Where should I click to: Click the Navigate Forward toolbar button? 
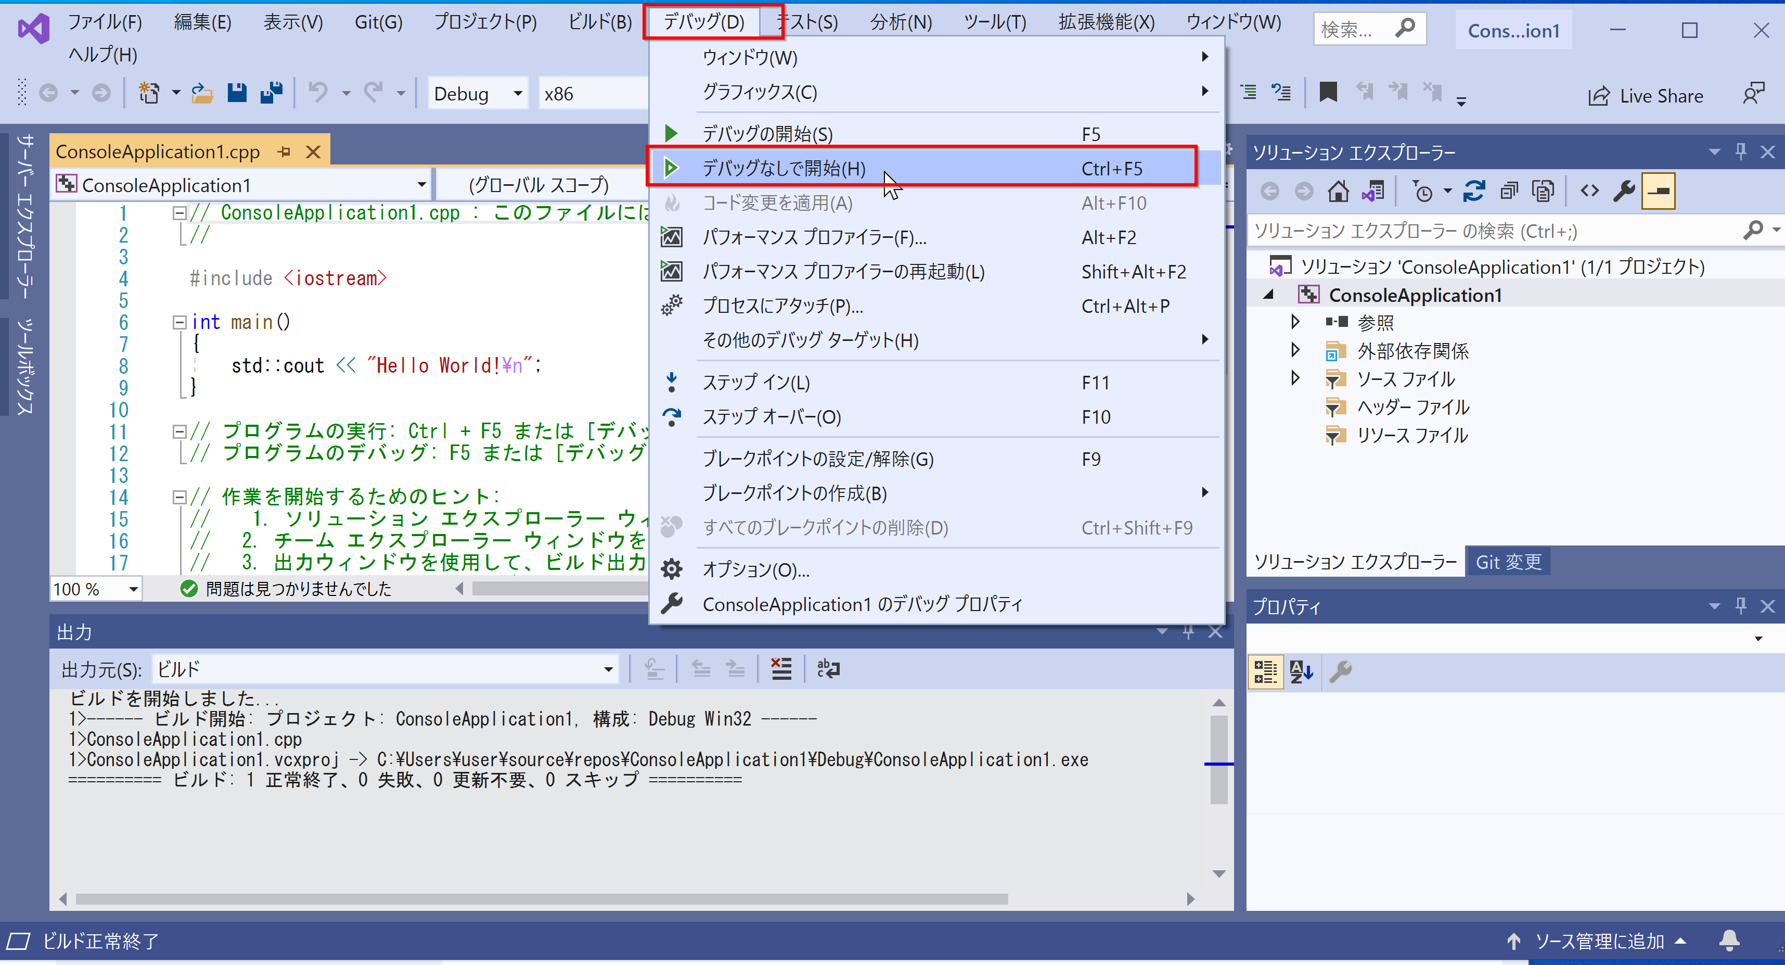pos(101,93)
